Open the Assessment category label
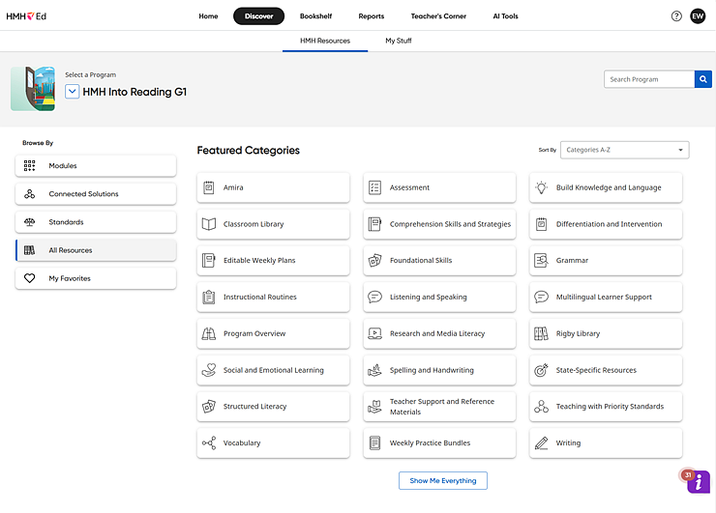The width and height of the screenshot is (716, 513). [x=409, y=187]
